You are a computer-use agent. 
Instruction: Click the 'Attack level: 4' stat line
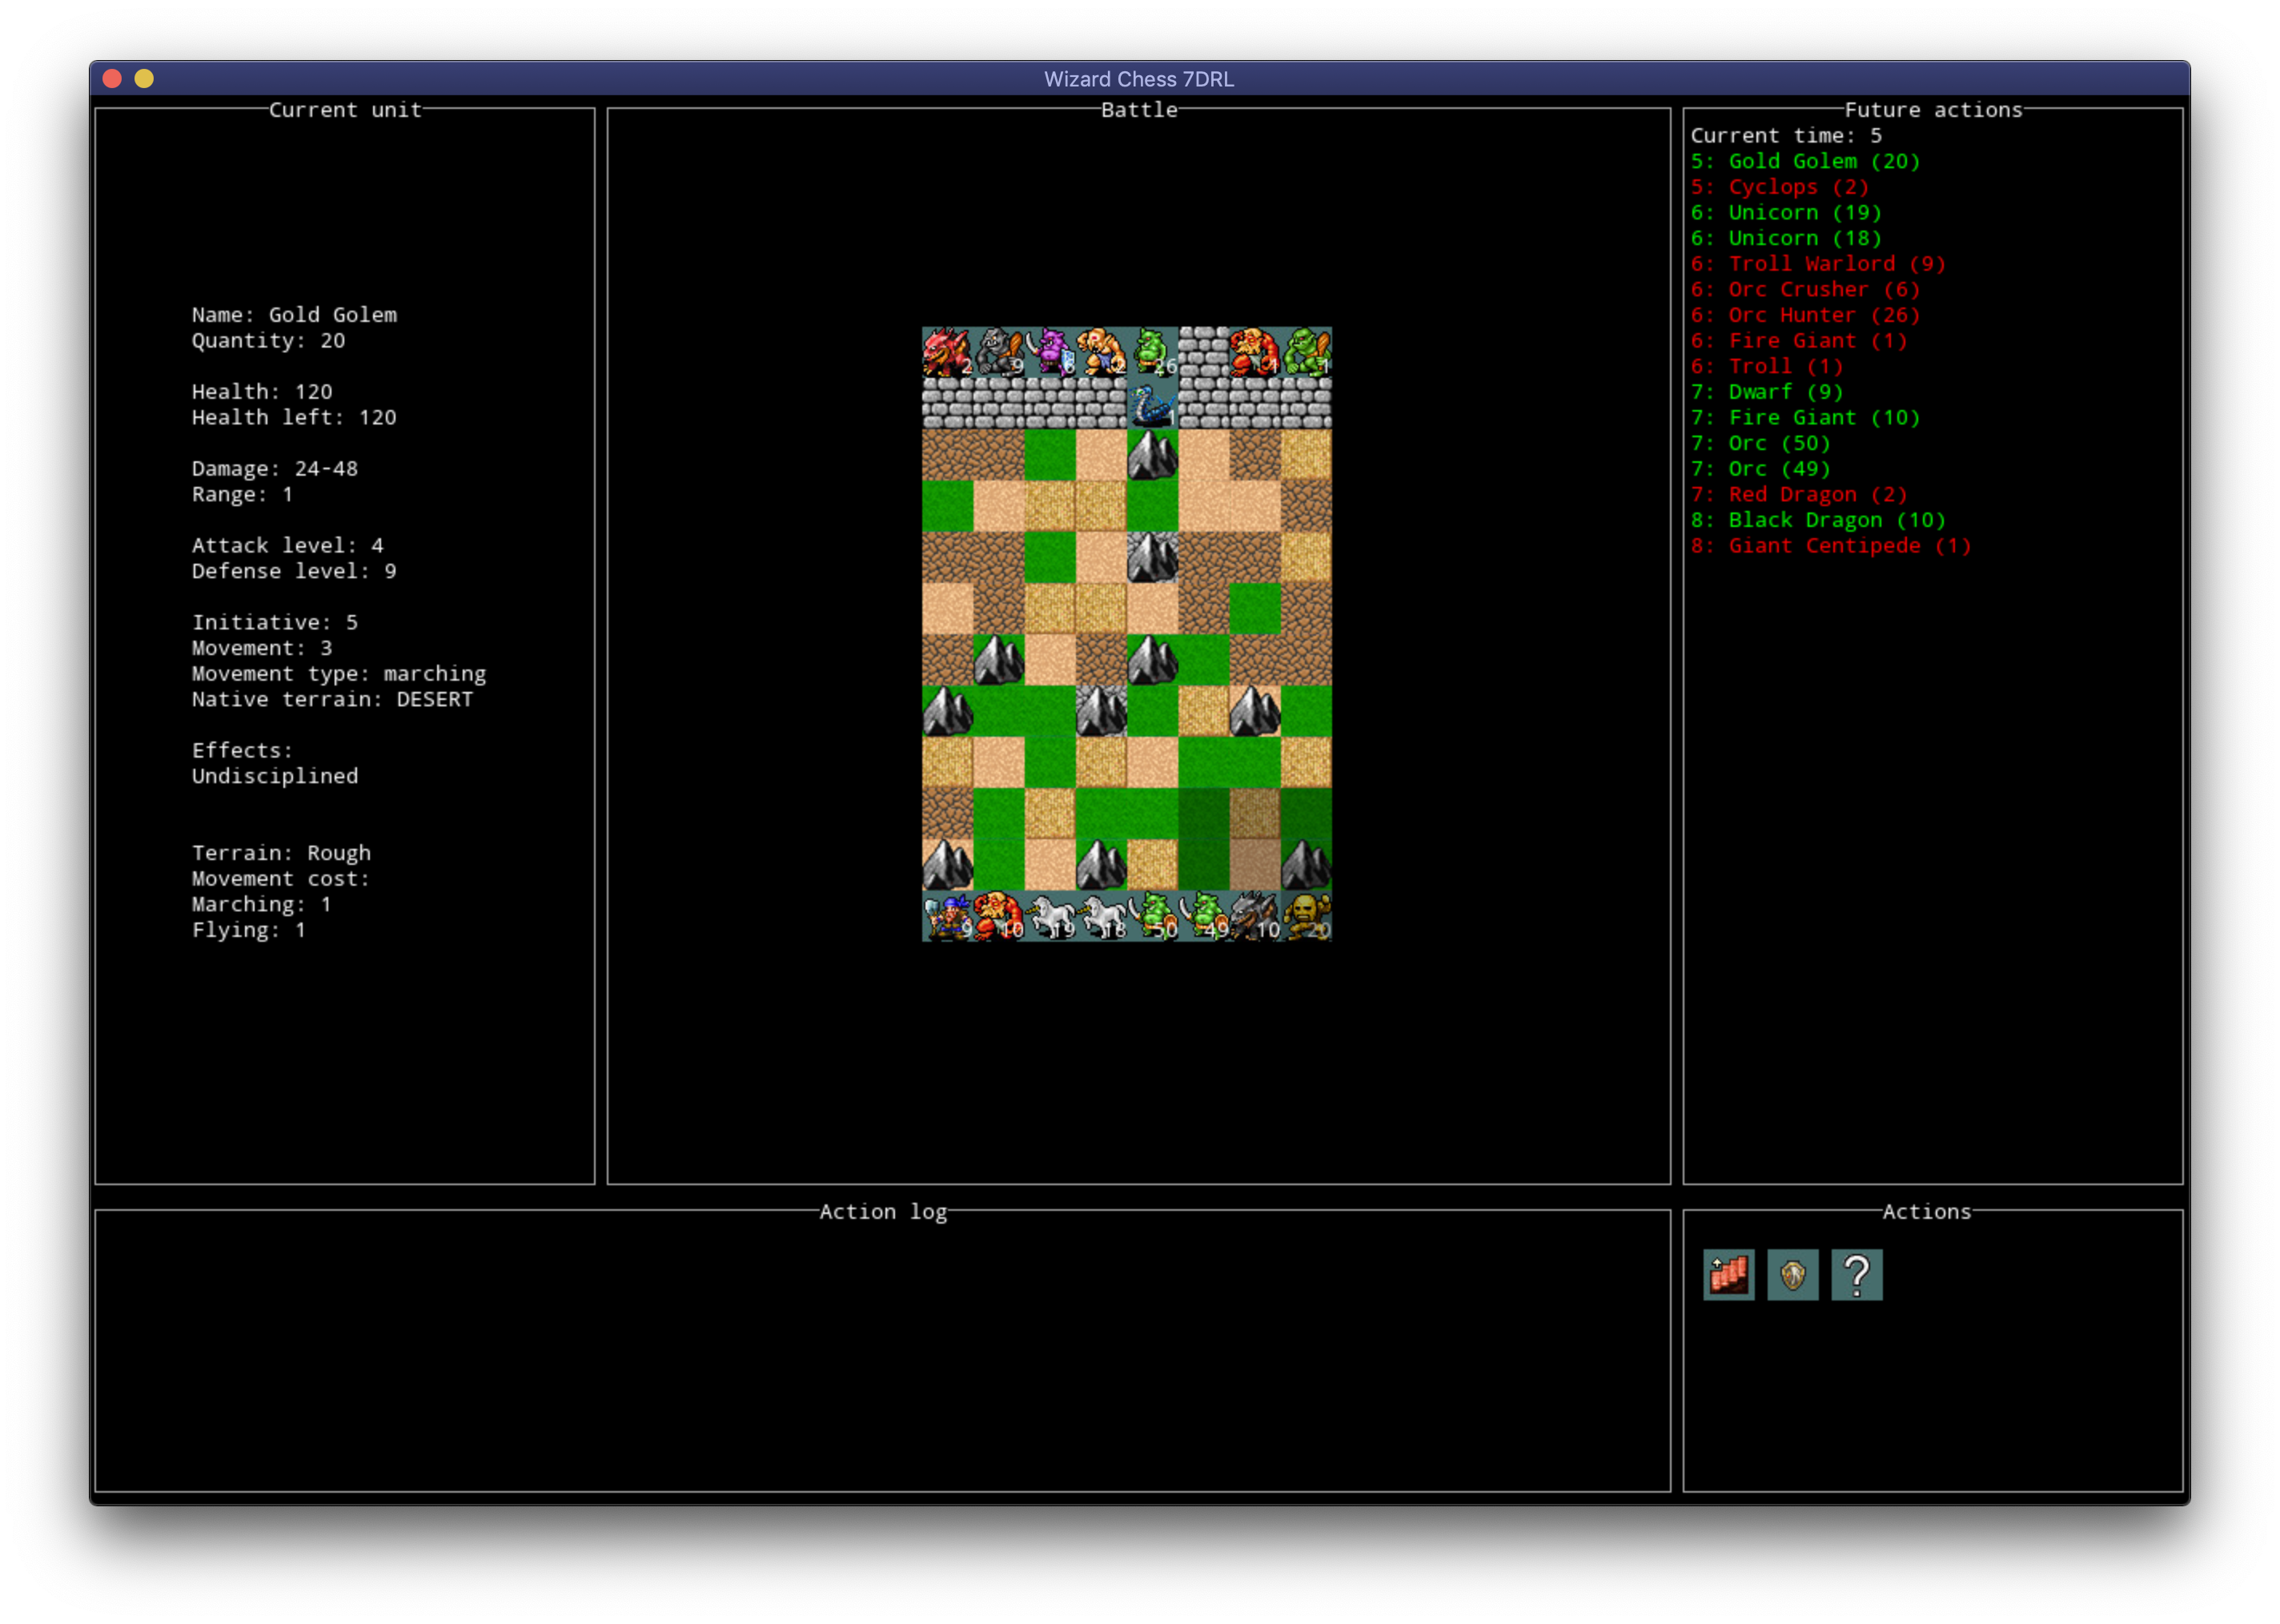coord(288,546)
